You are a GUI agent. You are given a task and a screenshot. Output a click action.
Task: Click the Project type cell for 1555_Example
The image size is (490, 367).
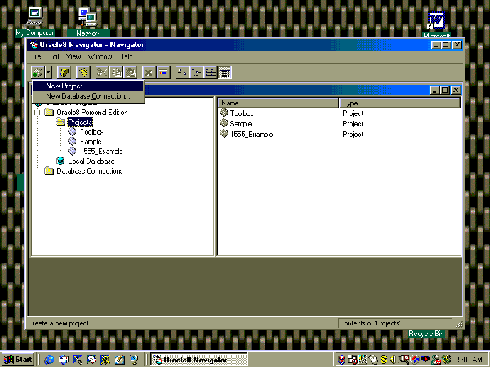point(353,135)
